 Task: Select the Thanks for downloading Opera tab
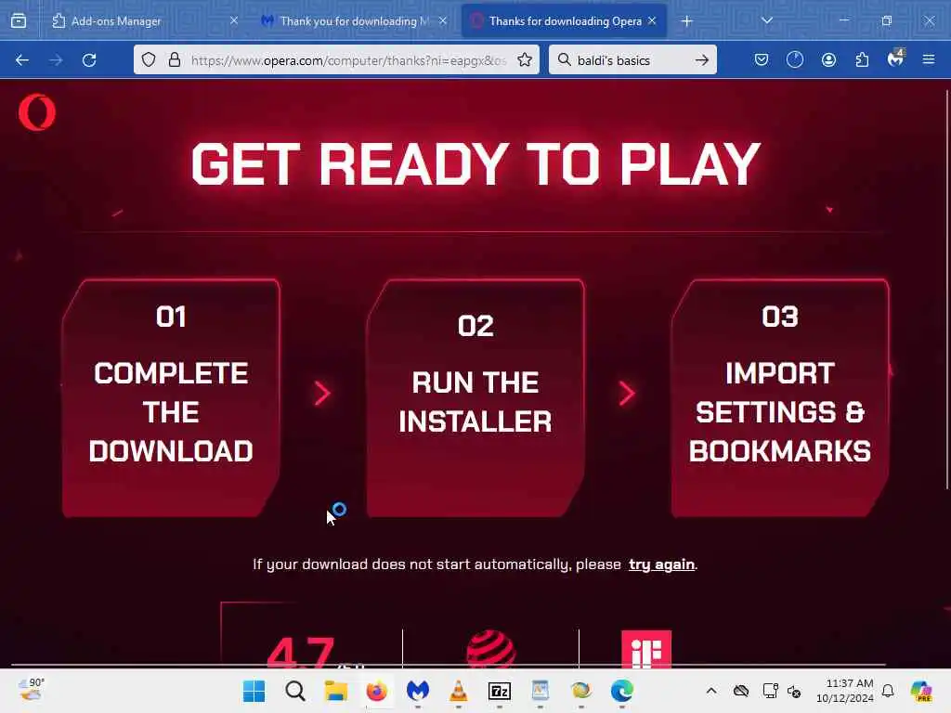(x=564, y=21)
